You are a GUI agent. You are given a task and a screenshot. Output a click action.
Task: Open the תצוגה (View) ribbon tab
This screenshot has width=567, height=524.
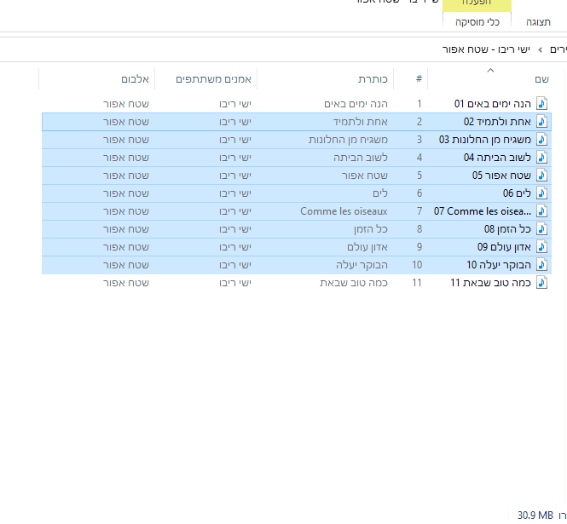point(538,22)
